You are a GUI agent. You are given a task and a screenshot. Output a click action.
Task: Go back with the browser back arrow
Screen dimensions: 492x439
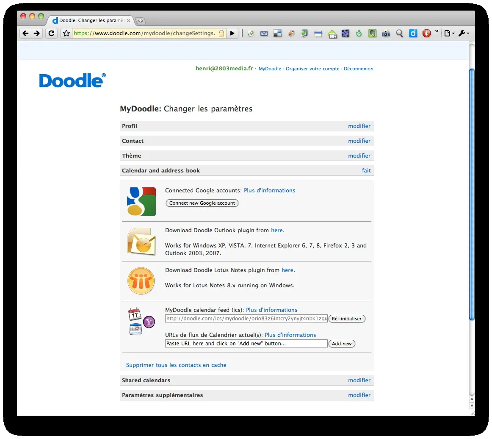click(25, 33)
